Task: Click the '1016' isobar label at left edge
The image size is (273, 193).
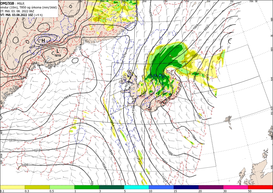Action: click(x=13, y=140)
